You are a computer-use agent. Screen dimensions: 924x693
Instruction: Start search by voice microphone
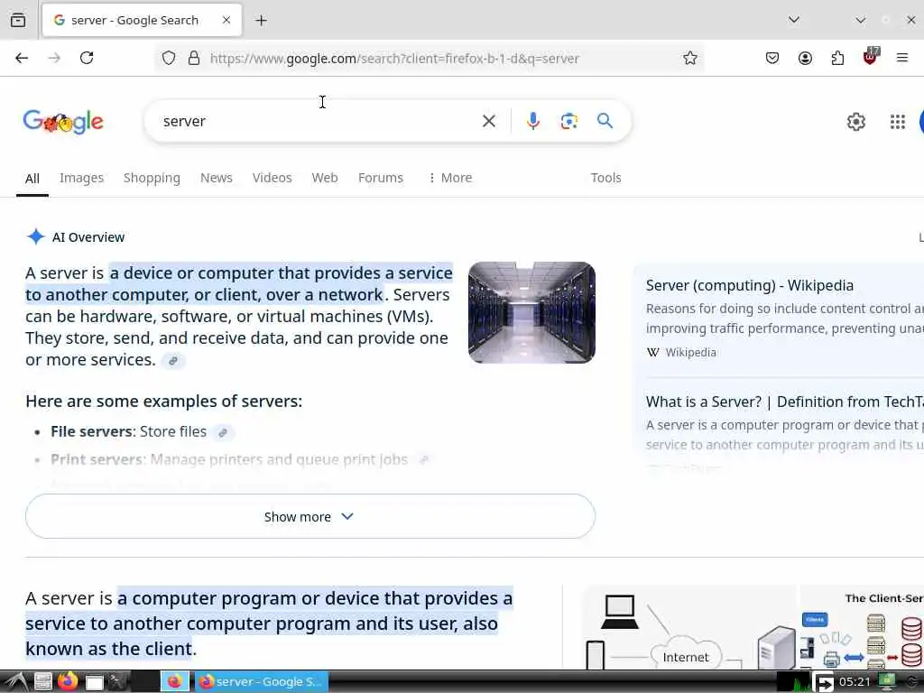(x=532, y=122)
